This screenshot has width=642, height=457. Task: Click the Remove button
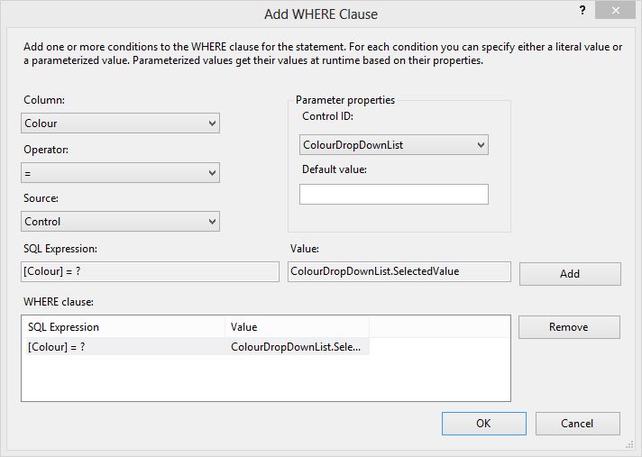(x=569, y=327)
